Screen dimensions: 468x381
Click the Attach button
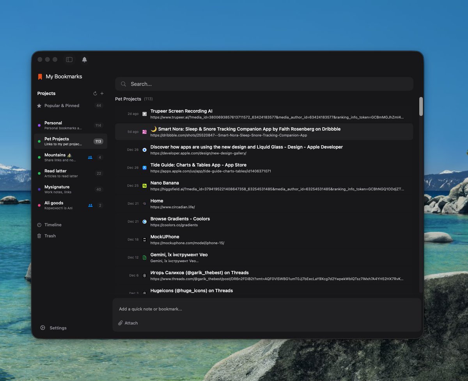[128, 323]
